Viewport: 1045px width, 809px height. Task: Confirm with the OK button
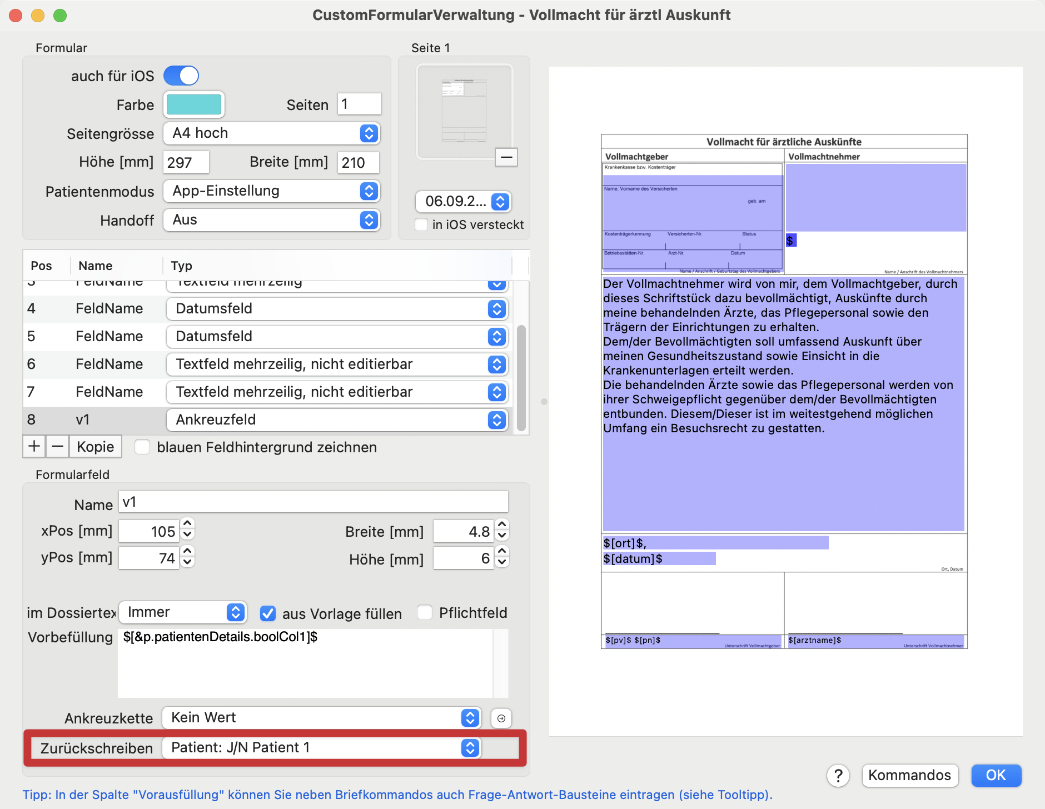[x=995, y=775]
